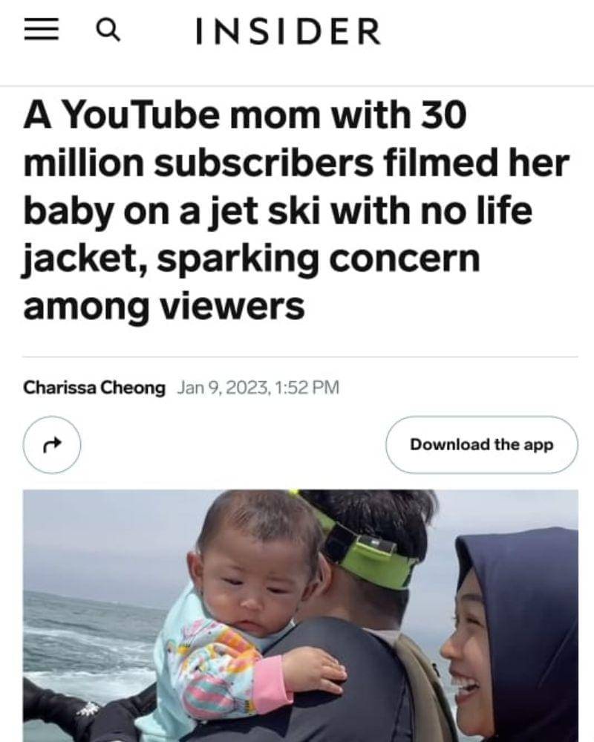Tap the Download the app button
Screen dimensions: 594x742
click(x=481, y=445)
